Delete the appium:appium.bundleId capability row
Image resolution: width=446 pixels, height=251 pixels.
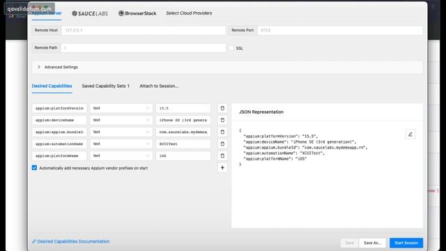pos(222,132)
